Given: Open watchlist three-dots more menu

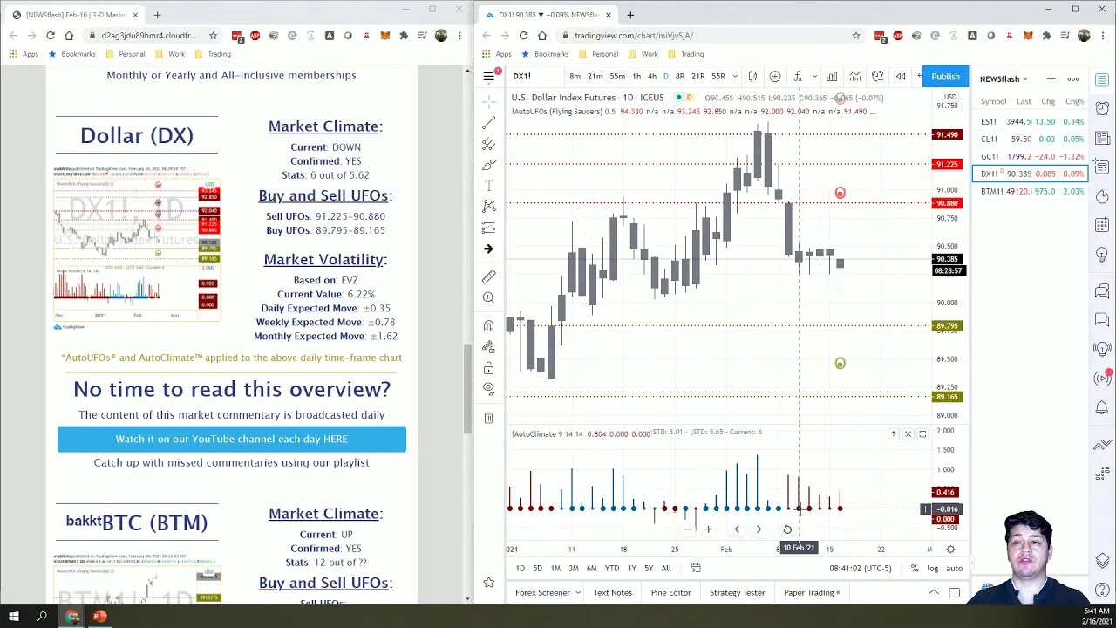Looking at the screenshot, I should click(x=1073, y=78).
